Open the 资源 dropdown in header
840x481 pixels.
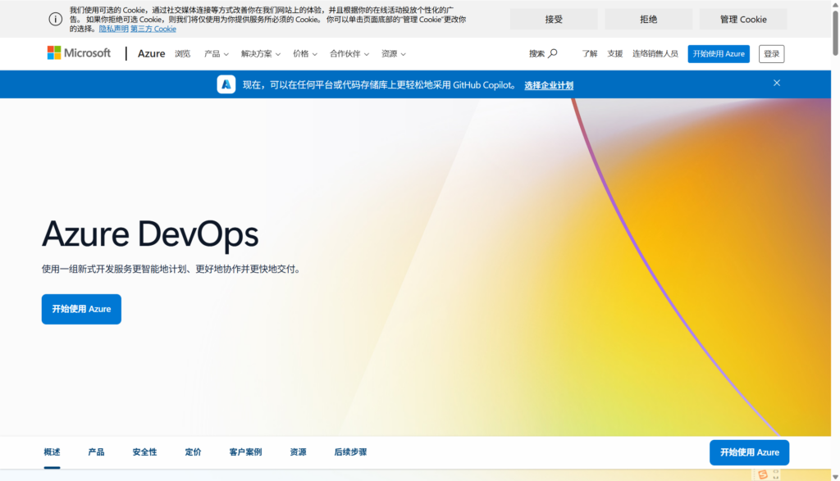point(394,54)
